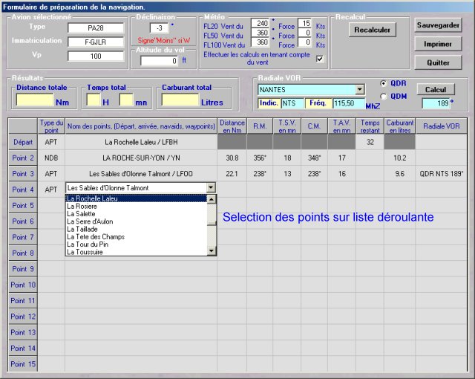The height and width of the screenshot is (379, 475).
Task: Click the Recalculer button
Action: [373, 30]
